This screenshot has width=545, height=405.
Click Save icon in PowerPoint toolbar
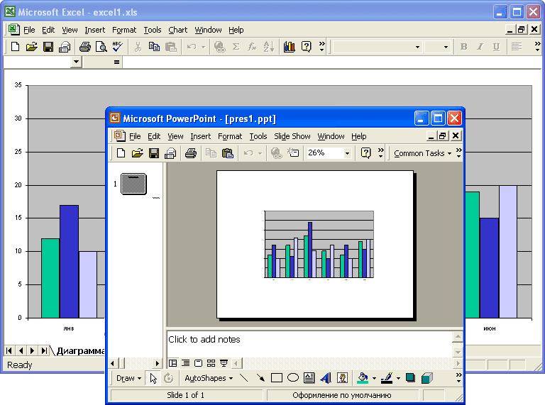[153, 152]
